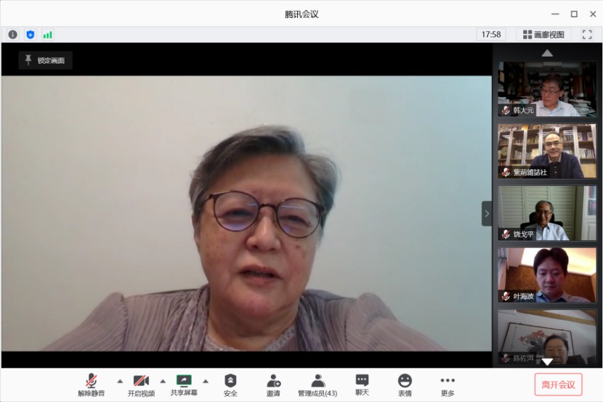Open the Chat (聊天) panel
This screenshot has width=603, height=402.
pyautogui.click(x=362, y=385)
